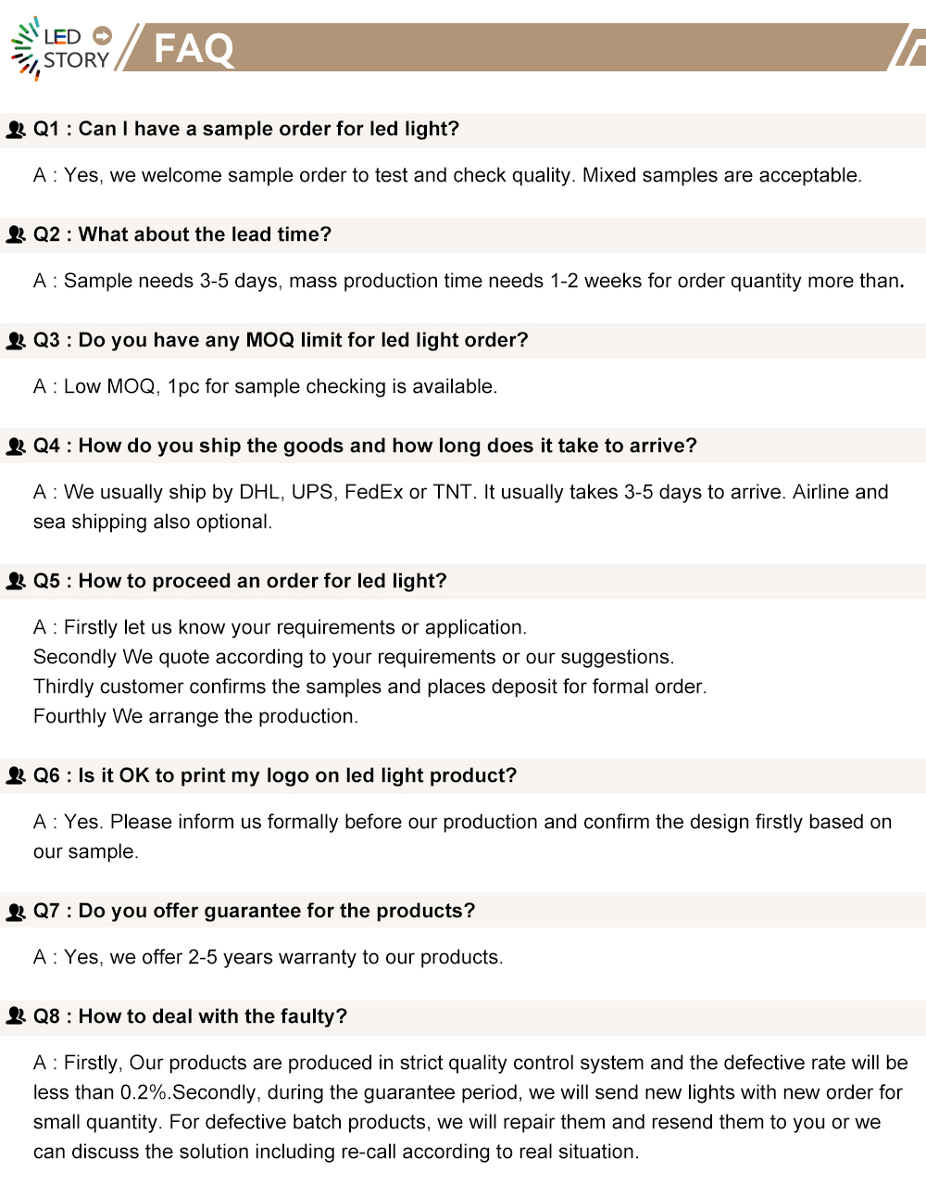Image resolution: width=926 pixels, height=1197 pixels.
Task: Click the people icon next to Q3
Action: (16, 341)
